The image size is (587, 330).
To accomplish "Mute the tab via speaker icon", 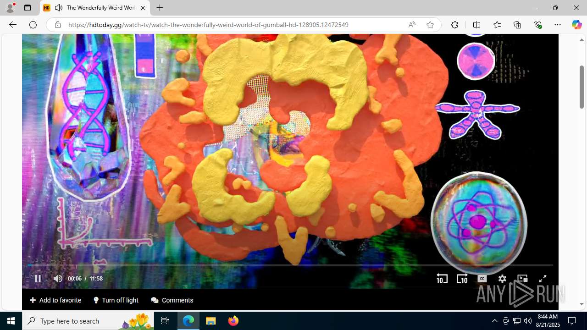I will [59, 8].
